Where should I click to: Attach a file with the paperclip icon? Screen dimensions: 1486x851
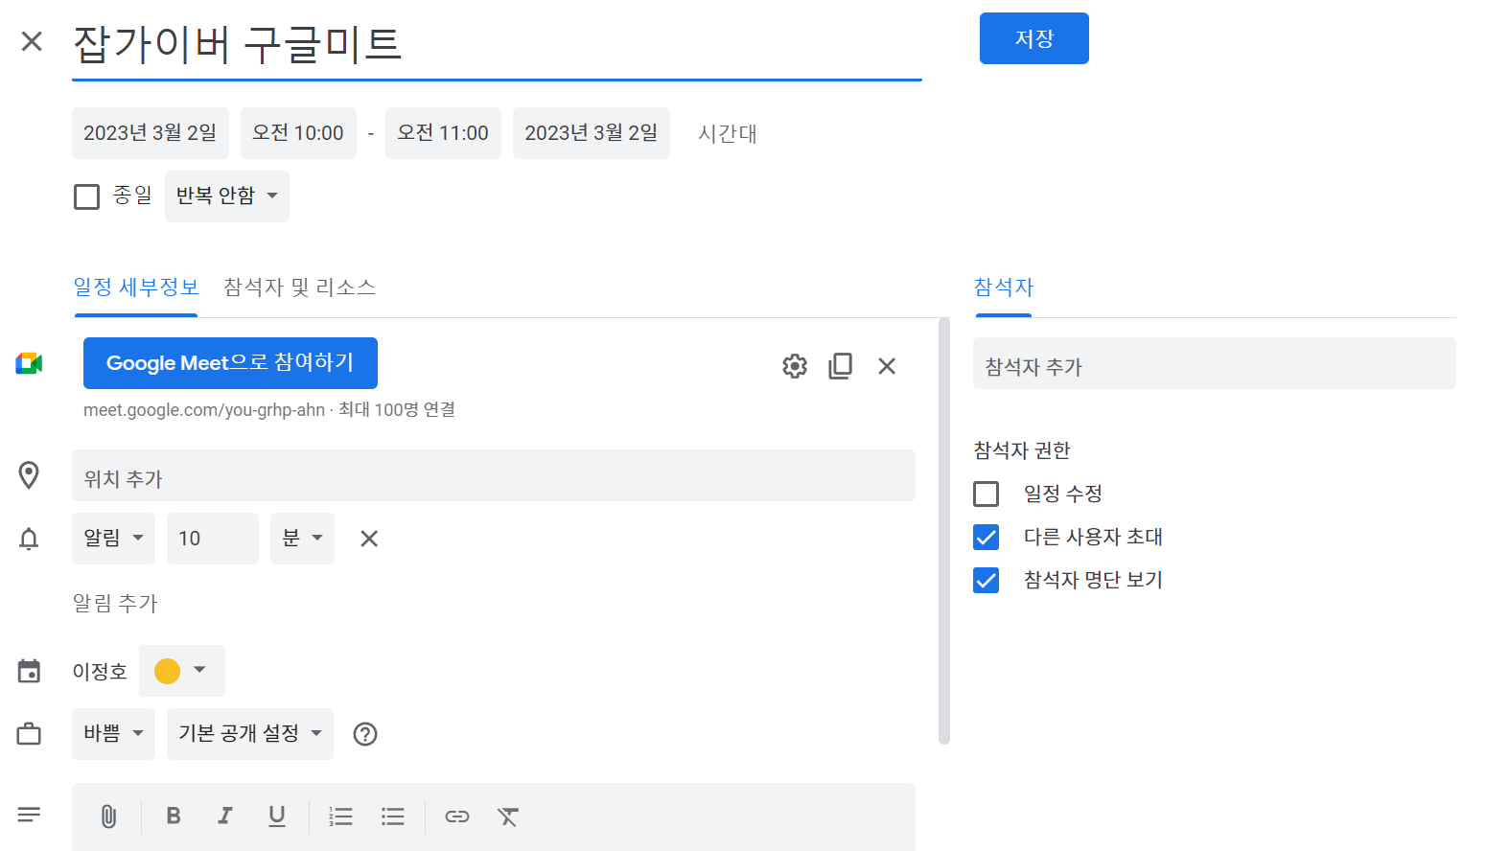tap(108, 816)
